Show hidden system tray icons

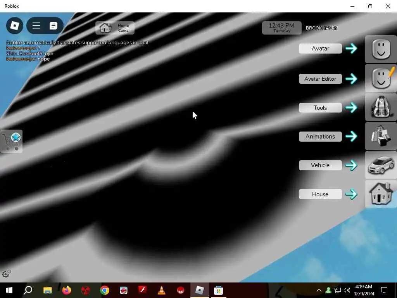click(x=319, y=290)
